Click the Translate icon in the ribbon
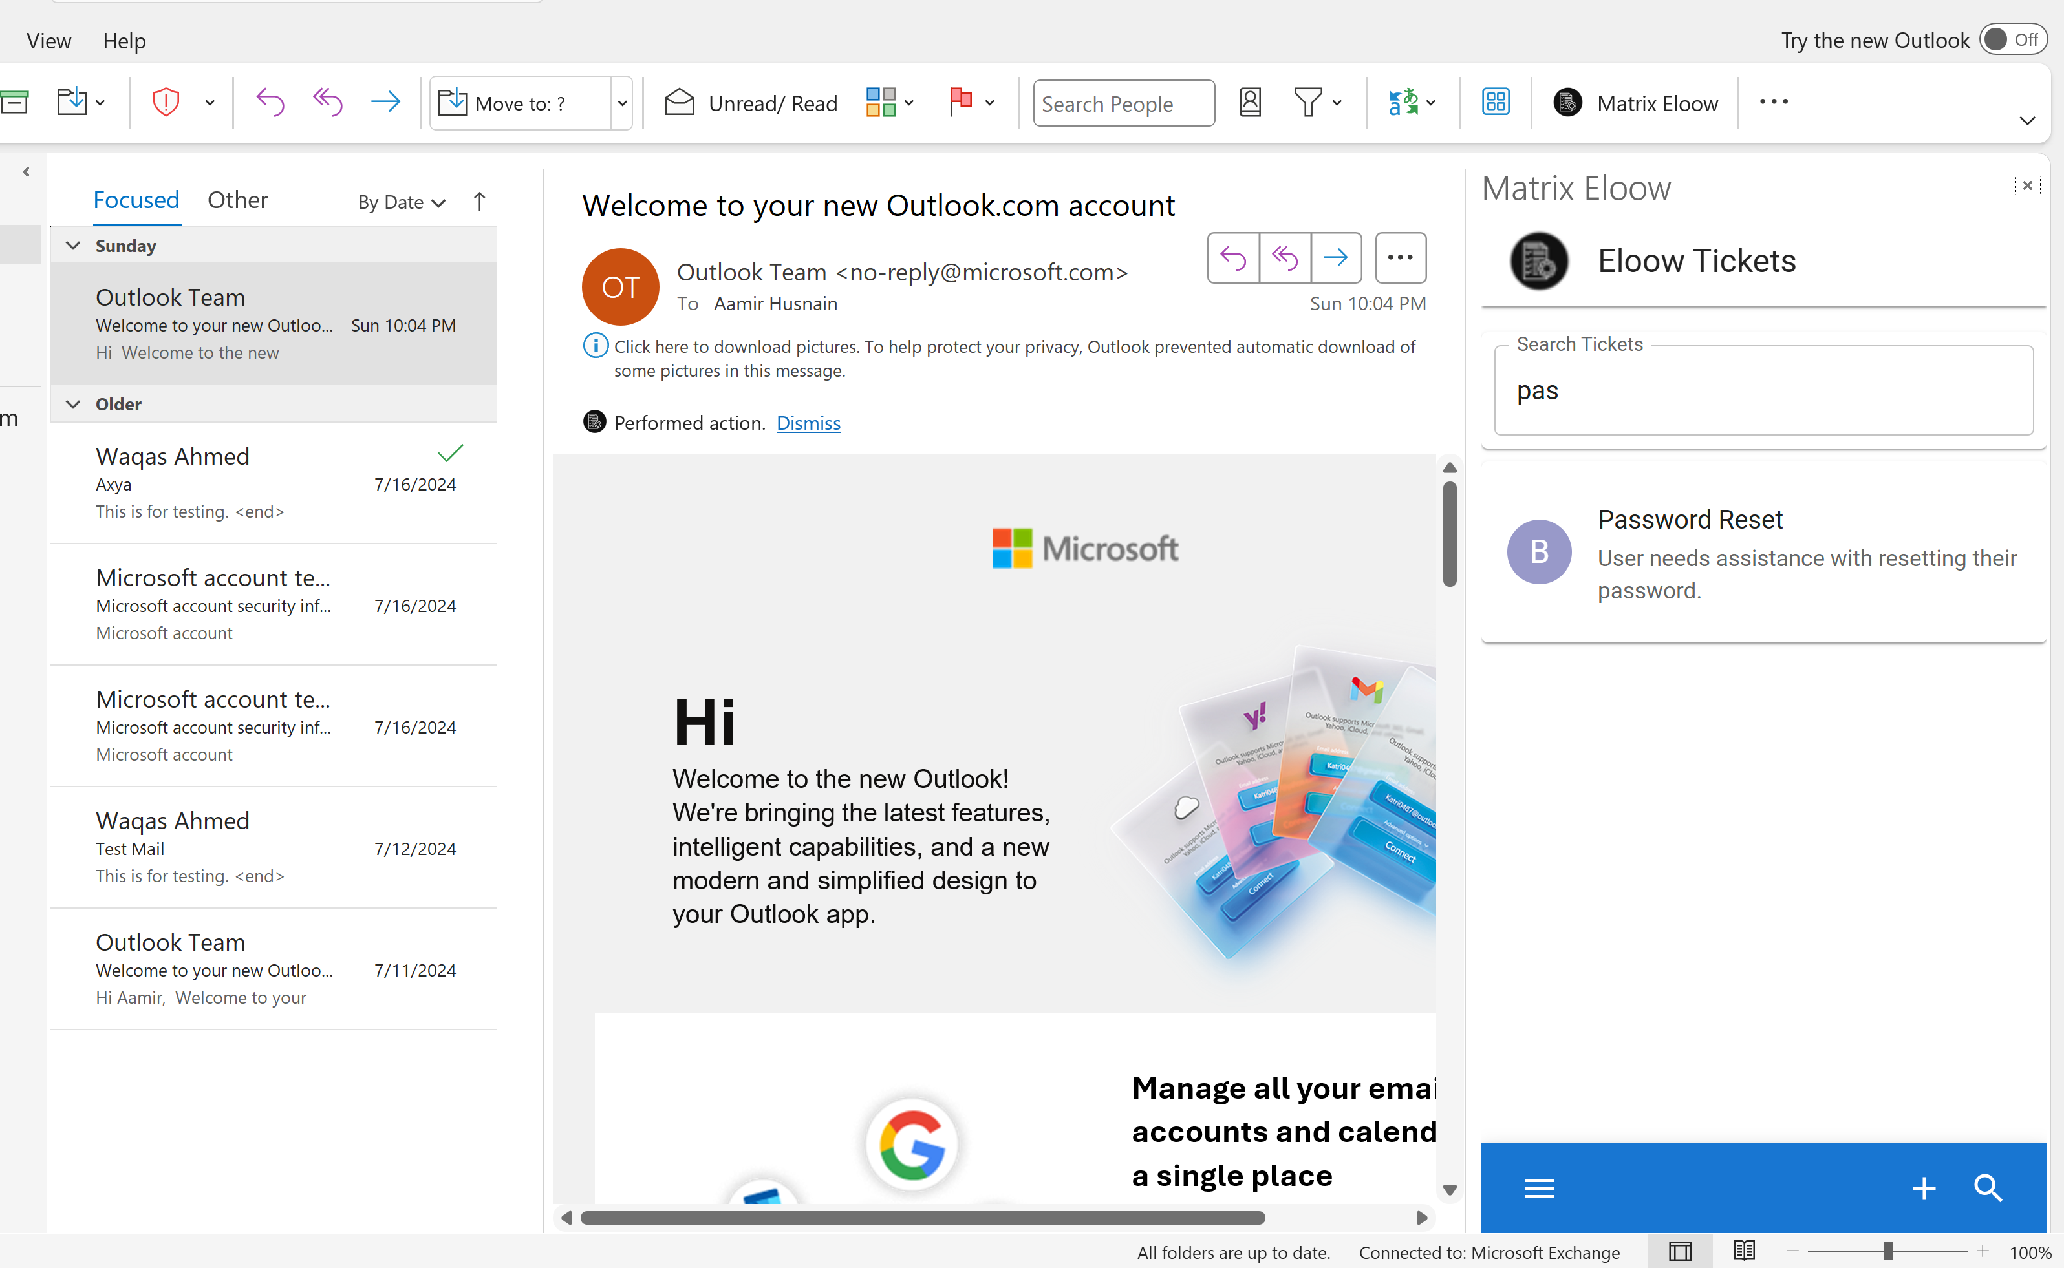This screenshot has width=2064, height=1268. point(1403,102)
